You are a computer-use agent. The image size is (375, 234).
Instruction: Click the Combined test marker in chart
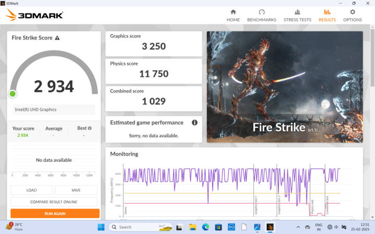click(x=327, y=205)
